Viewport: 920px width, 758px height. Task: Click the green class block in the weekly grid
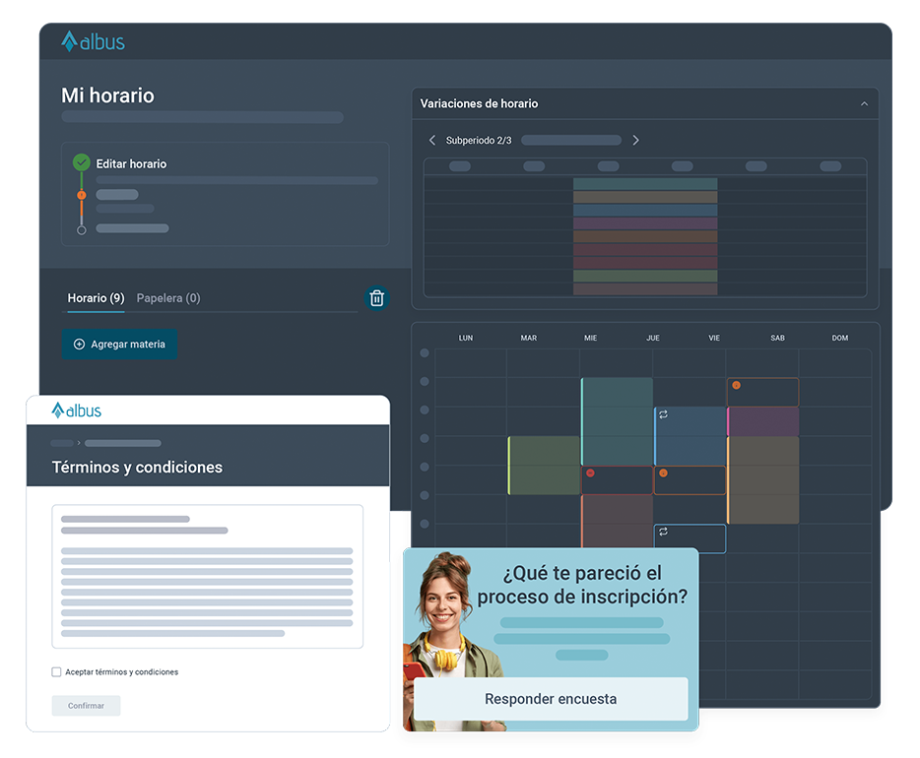point(544,466)
